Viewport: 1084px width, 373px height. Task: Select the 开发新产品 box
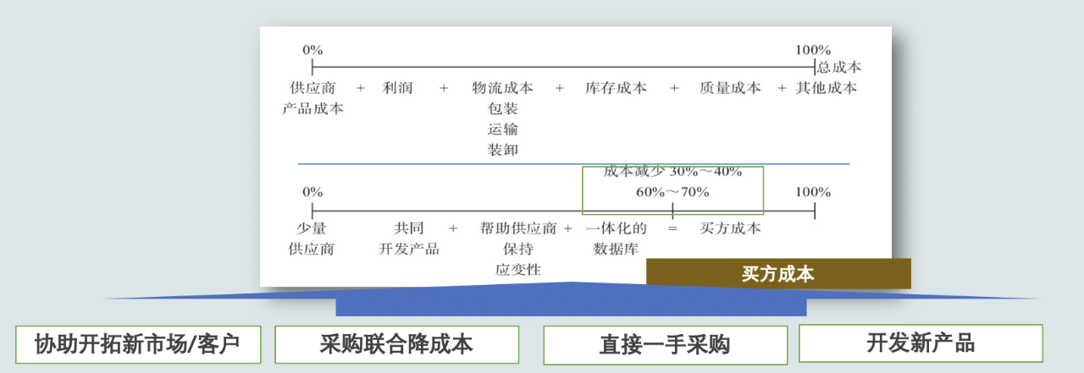pos(921,343)
